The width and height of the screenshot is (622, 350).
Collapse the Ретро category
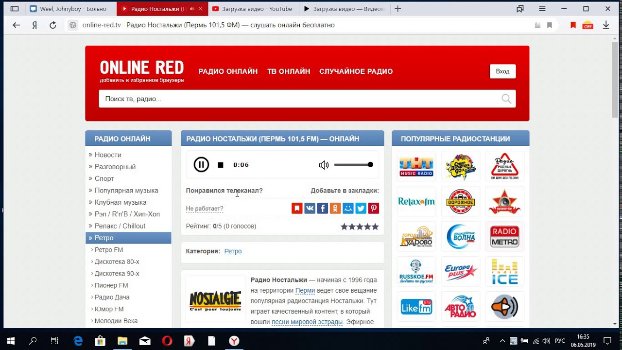[128, 238]
